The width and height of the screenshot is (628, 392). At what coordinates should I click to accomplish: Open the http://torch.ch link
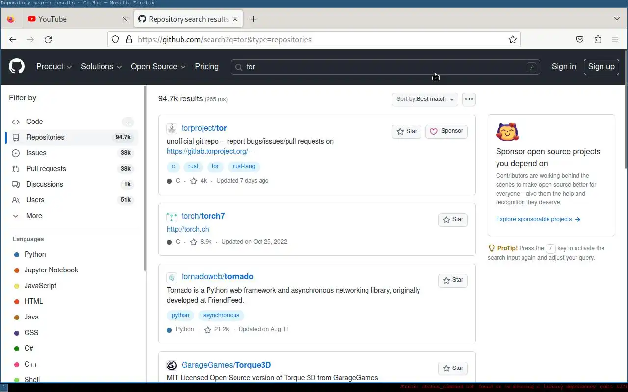tap(187, 229)
